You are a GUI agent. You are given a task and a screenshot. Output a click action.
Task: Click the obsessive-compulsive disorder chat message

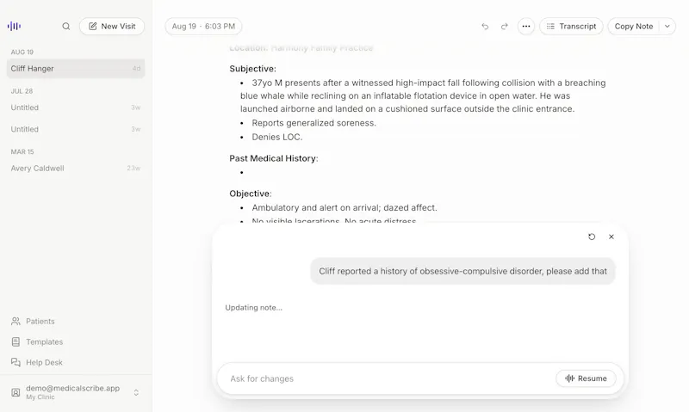[x=462, y=271]
